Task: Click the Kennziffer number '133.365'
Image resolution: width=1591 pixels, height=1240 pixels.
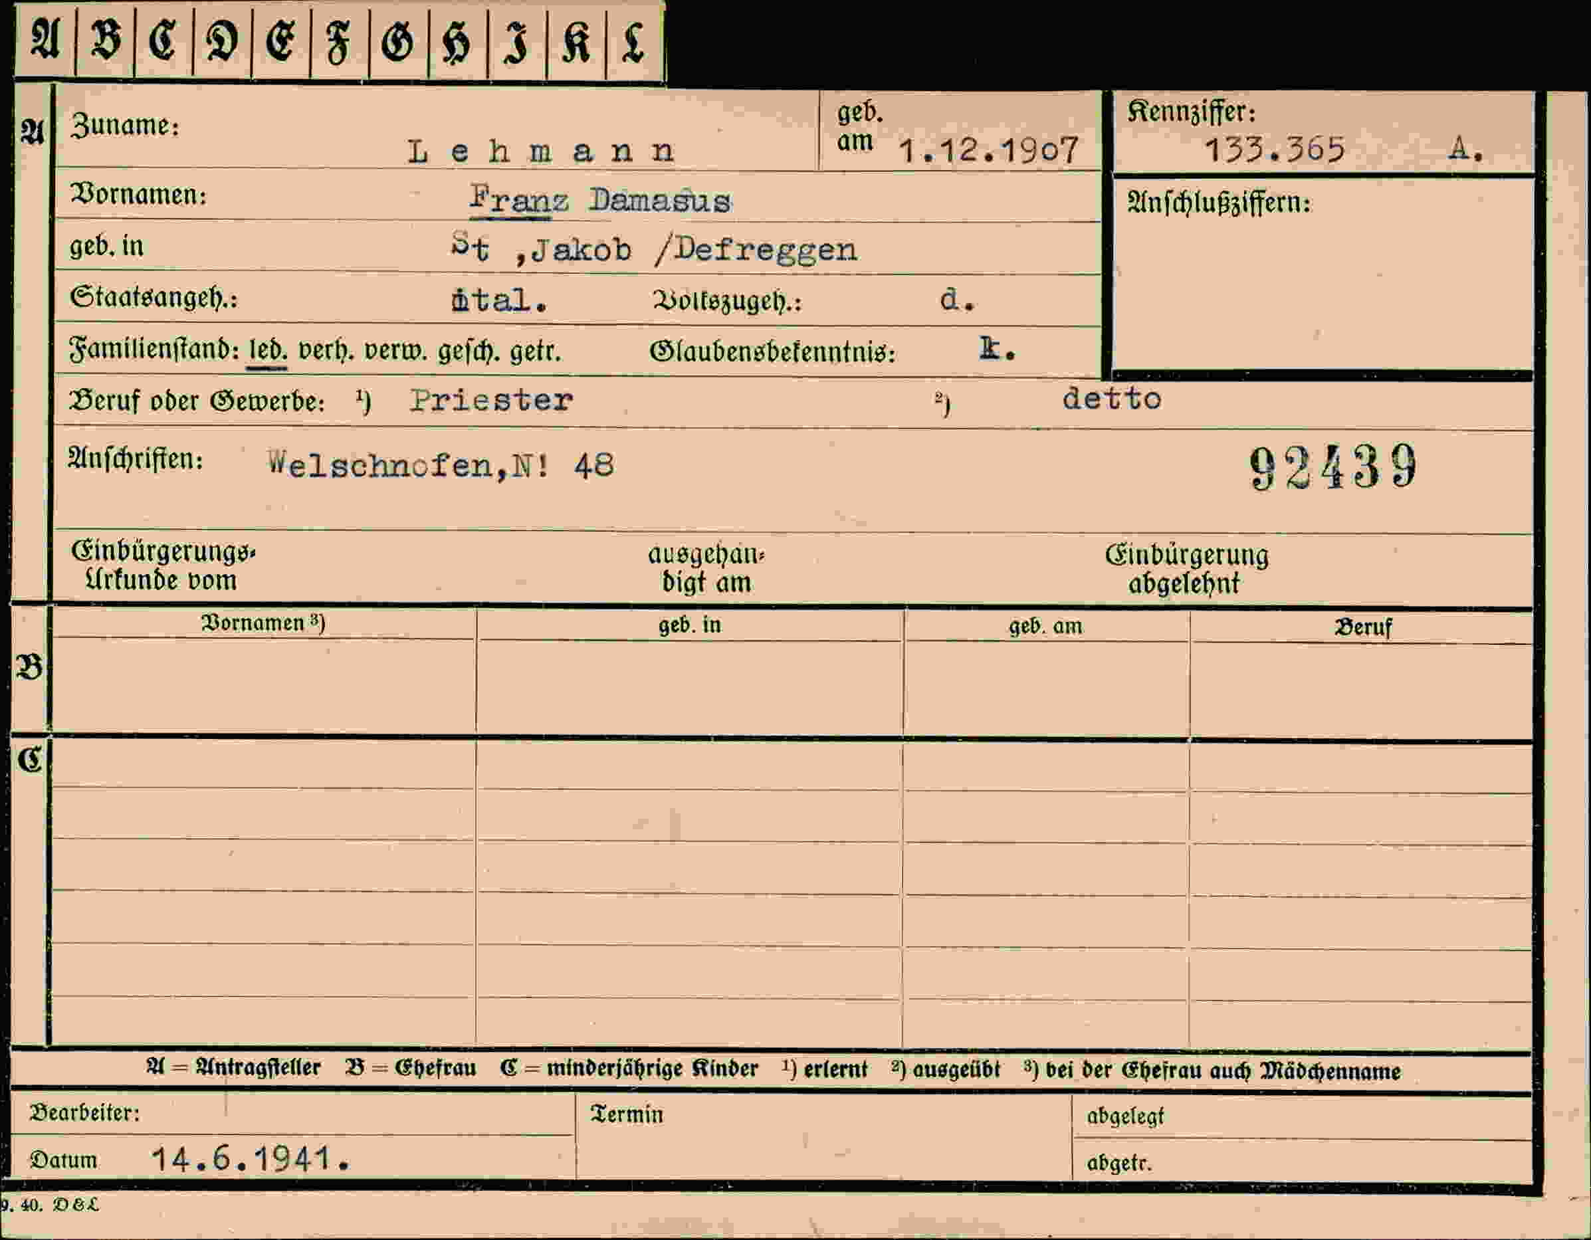Action: [1274, 150]
